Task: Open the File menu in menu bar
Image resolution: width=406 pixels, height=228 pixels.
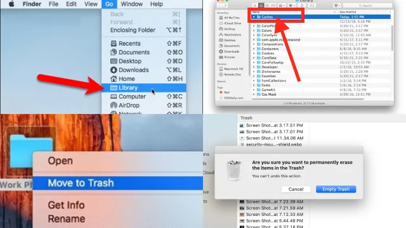Action: 53,4
